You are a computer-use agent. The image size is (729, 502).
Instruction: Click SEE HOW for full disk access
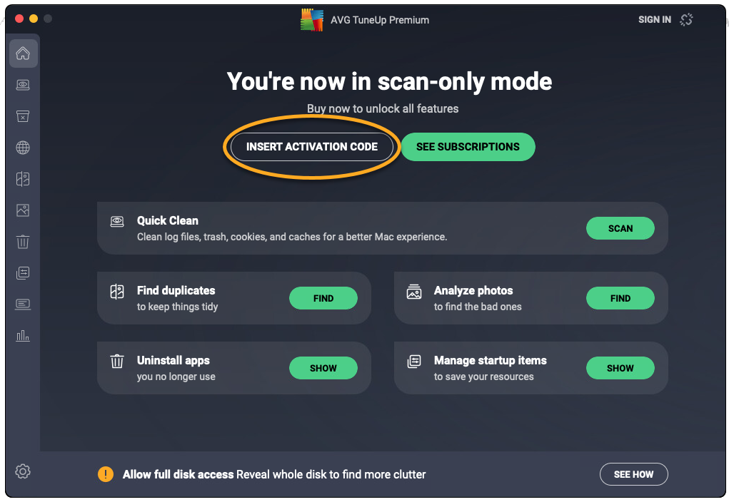point(633,474)
